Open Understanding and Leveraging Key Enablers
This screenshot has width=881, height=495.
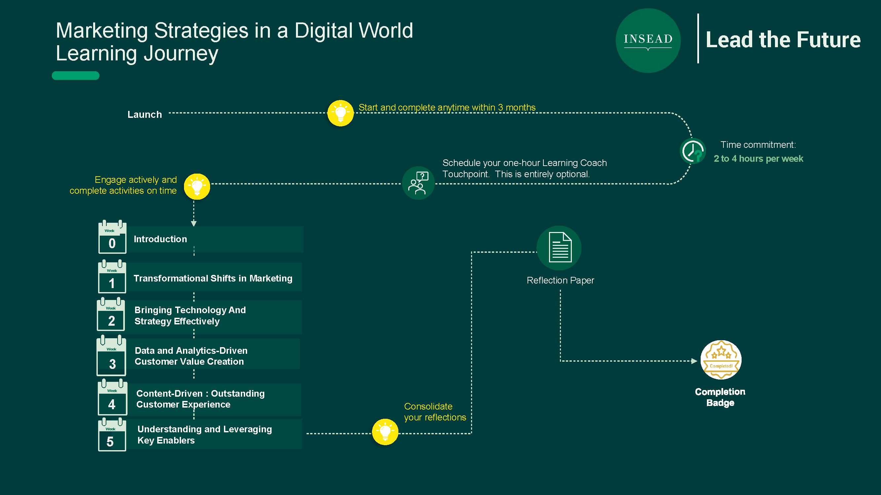tap(215, 434)
